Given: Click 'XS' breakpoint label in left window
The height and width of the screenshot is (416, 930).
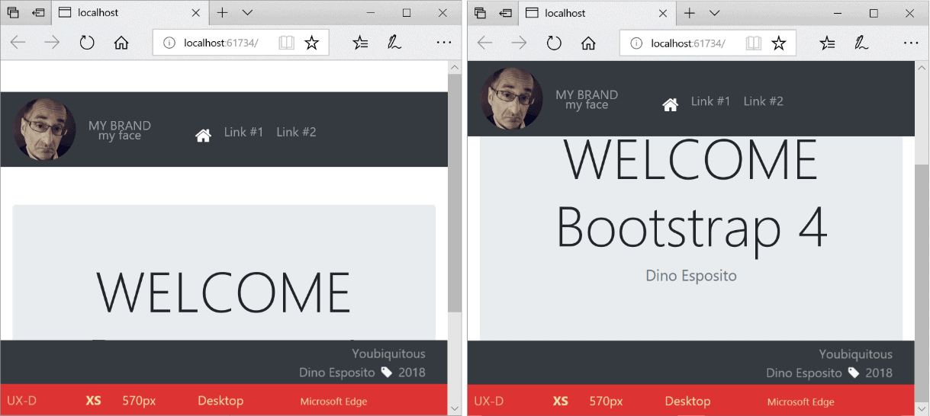Looking at the screenshot, I should tap(93, 401).
